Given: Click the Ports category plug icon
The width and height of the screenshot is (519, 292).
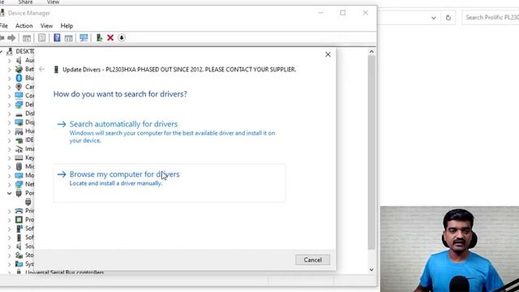Looking at the screenshot, I should (19, 193).
